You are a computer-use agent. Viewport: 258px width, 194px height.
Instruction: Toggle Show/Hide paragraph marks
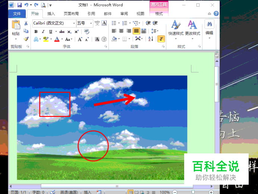(161, 39)
